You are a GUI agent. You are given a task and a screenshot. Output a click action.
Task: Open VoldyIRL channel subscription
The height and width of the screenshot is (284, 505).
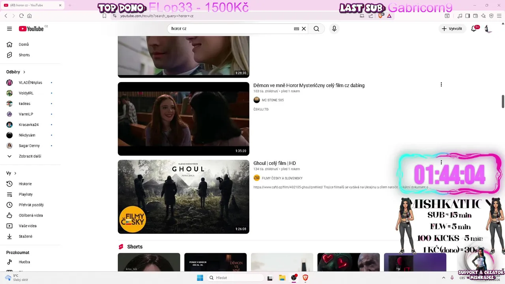pos(30,93)
